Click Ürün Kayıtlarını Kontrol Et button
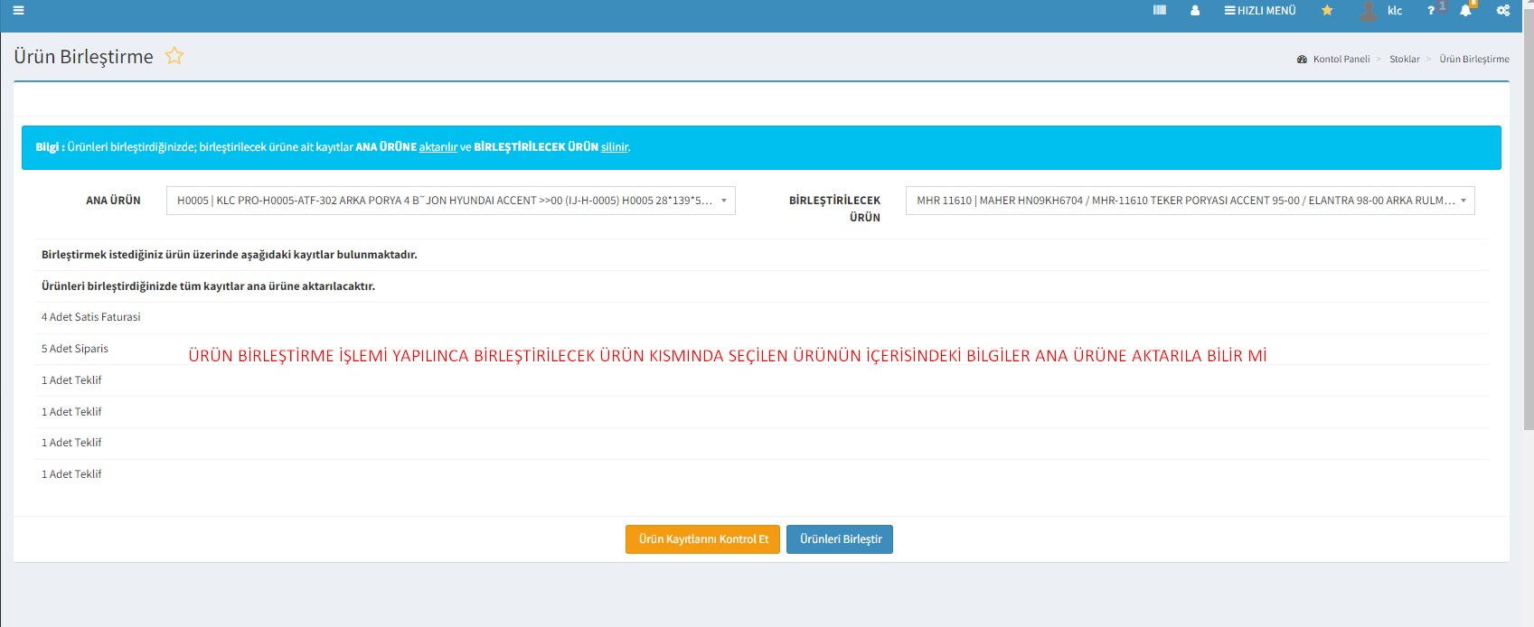The height and width of the screenshot is (627, 1534). click(702, 539)
